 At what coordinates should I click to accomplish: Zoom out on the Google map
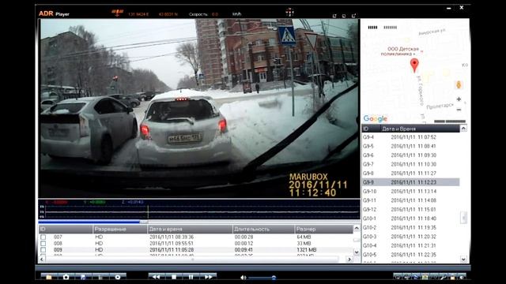point(459,110)
